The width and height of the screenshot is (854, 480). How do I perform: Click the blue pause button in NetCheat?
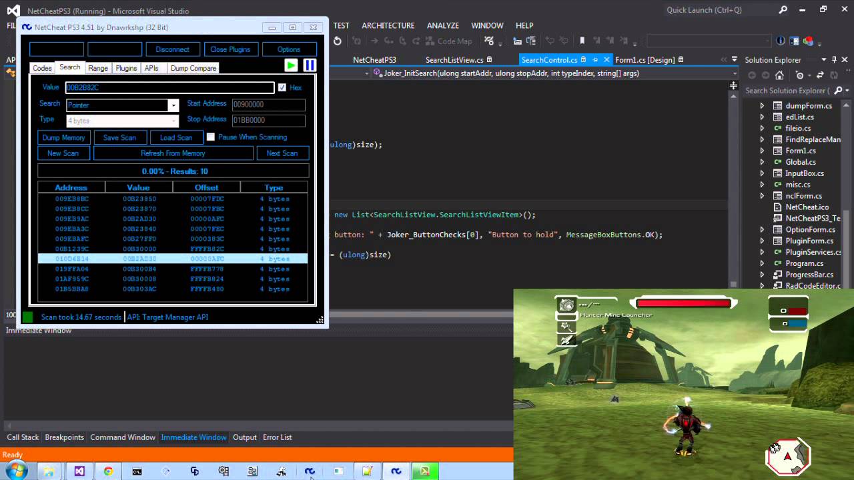310,65
